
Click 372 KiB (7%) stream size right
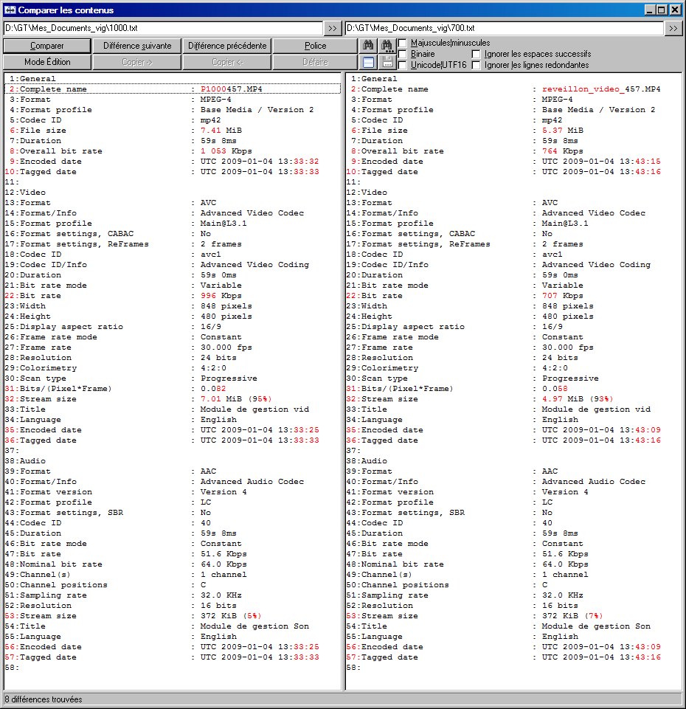tap(572, 616)
